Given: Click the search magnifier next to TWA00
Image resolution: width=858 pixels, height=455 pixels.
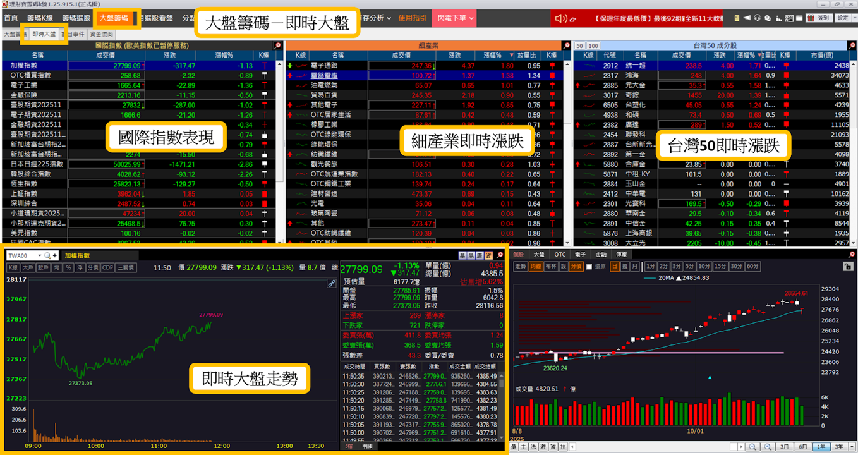Looking at the screenshot, I should pos(47,255).
